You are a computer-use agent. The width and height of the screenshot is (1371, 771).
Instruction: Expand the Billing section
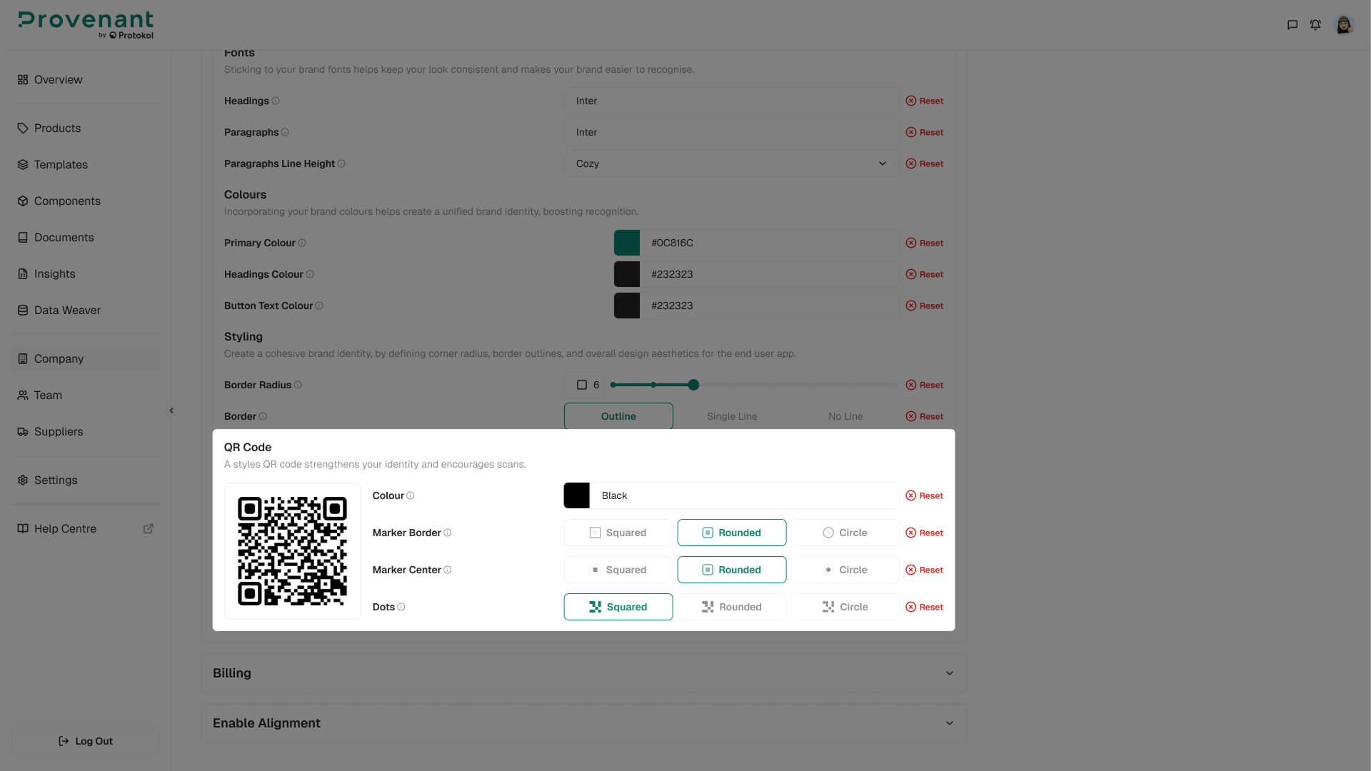[x=583, y=673]
